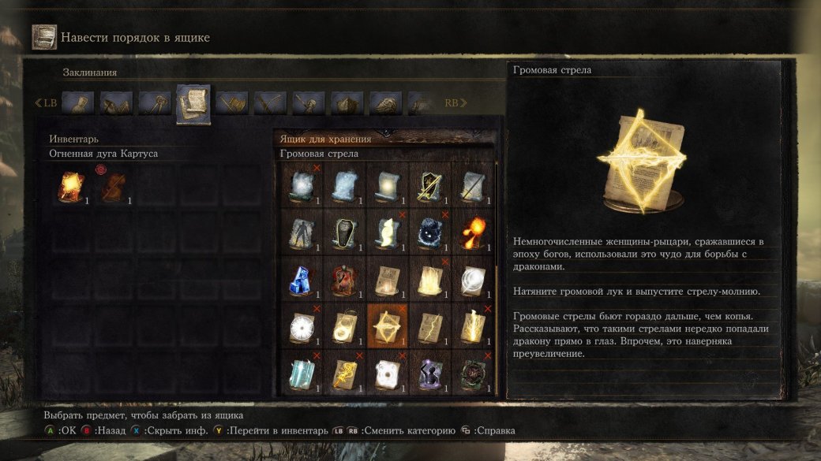Select Огненная дуга Картуса in inventory
The width and height of the screenshot is (821, 461).
[71, 187]
